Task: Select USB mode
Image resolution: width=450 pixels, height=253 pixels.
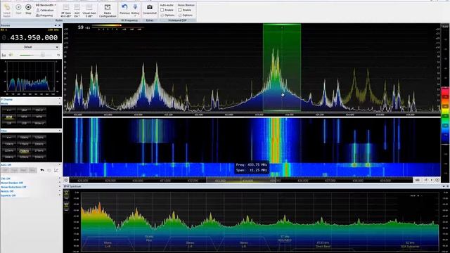Action: pyautogui.click(x=24, y=123)
